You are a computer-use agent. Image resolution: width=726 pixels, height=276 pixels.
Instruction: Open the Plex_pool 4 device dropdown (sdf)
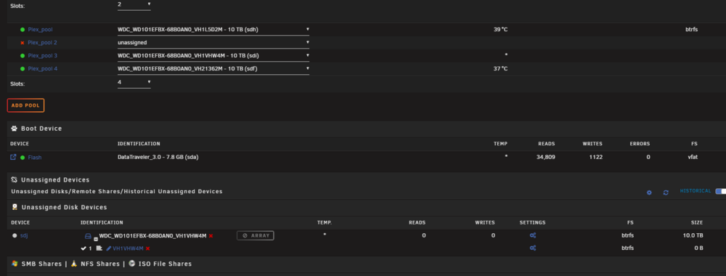pos(213,68)
